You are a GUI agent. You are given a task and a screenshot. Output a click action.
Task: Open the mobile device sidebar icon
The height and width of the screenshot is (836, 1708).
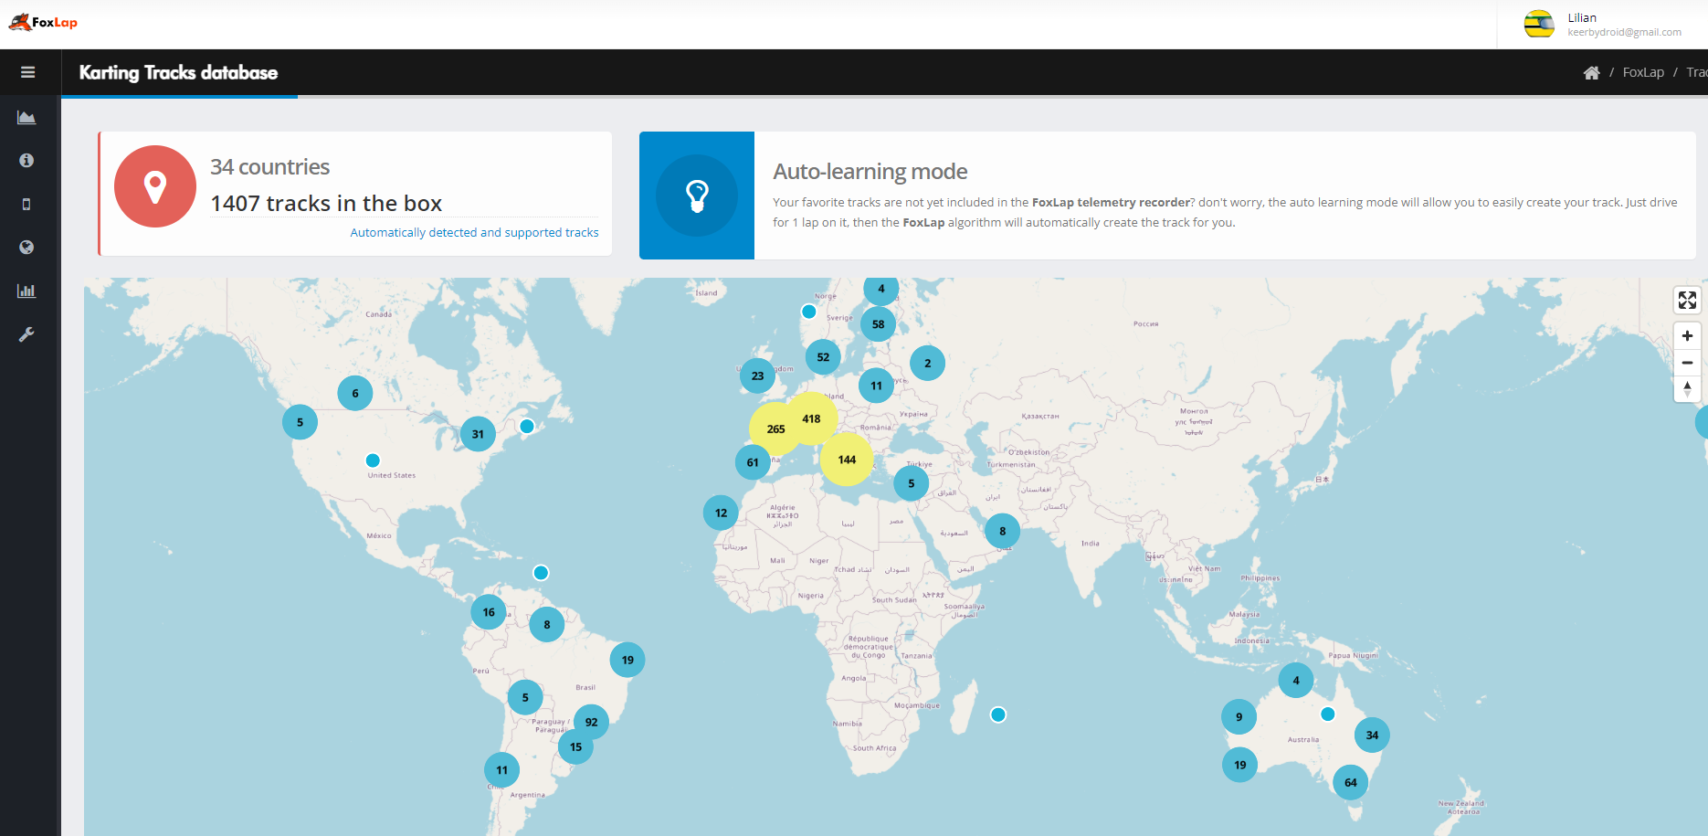point(26,204)
